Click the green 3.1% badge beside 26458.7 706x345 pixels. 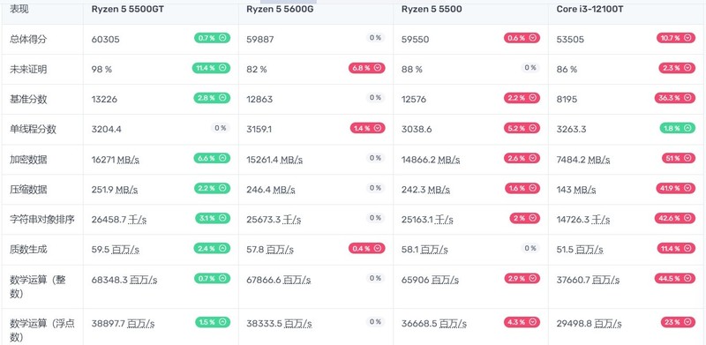213,219
